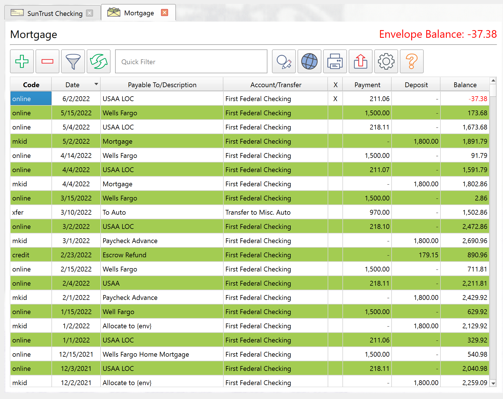Image resolution: width=503 pixels, height=399 pixels.
Task: Select payment '218.10' cell
Action: click(367, 226)
